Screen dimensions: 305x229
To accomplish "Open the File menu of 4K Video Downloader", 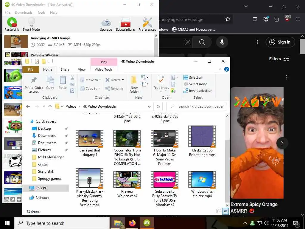I will point(7,13).
